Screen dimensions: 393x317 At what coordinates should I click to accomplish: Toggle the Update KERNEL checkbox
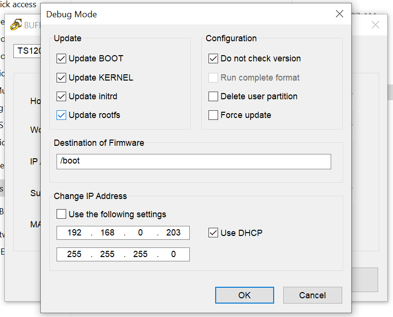click(61, 78)
